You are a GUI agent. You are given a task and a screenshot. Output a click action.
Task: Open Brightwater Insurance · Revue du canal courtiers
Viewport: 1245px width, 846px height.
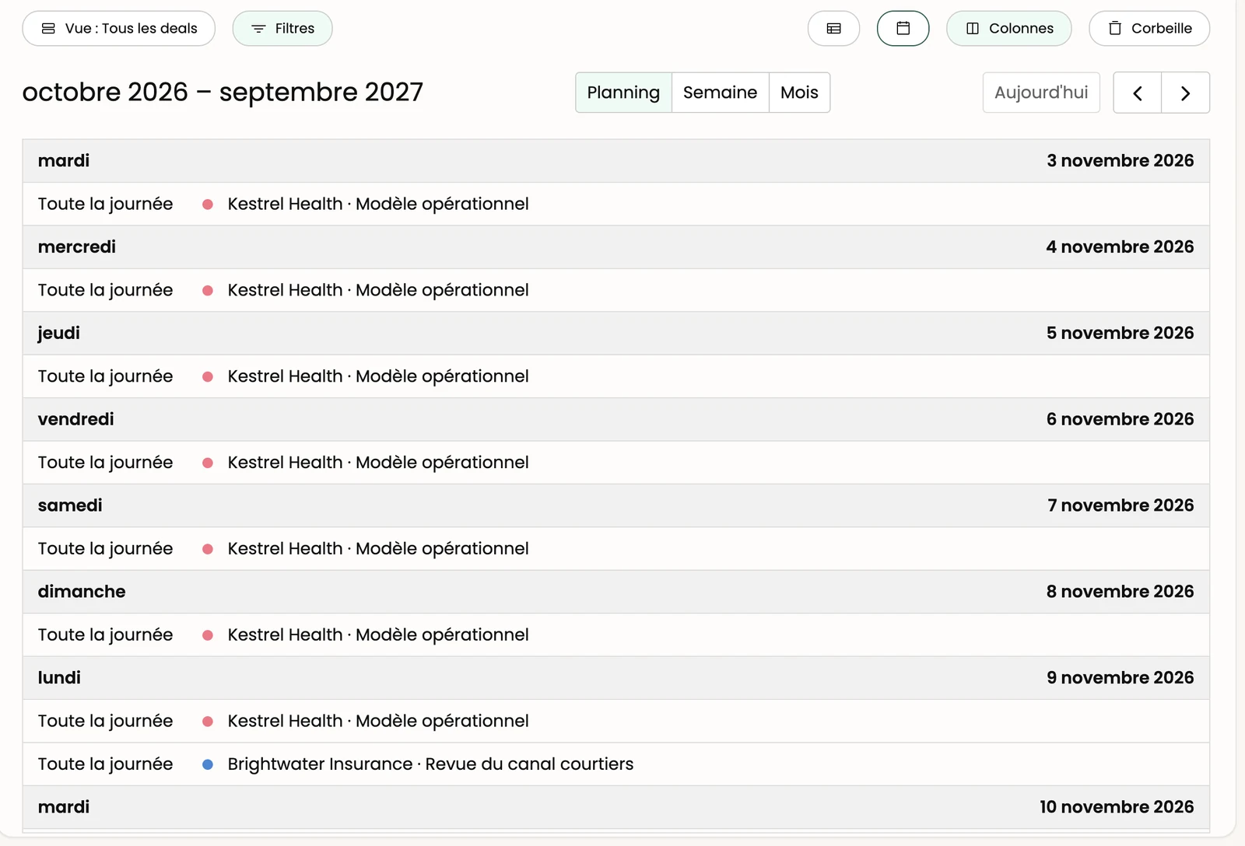616,764
